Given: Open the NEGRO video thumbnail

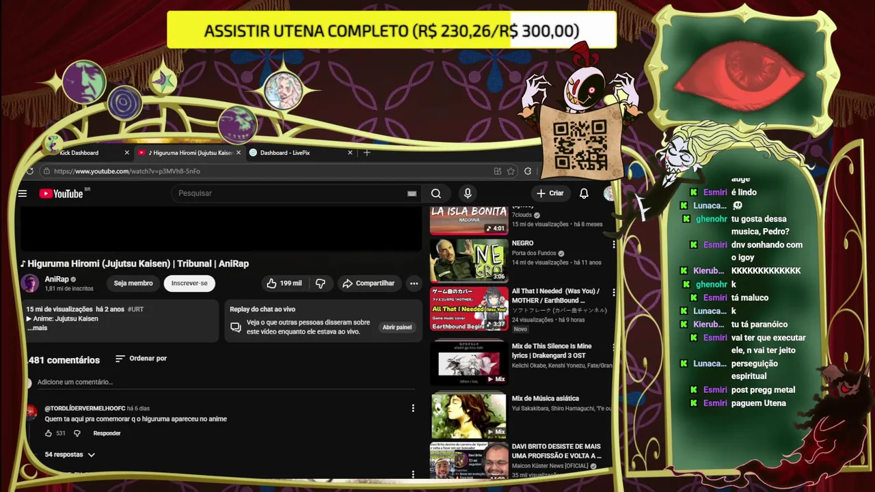Looking at the screenshot, I should 469,260.
